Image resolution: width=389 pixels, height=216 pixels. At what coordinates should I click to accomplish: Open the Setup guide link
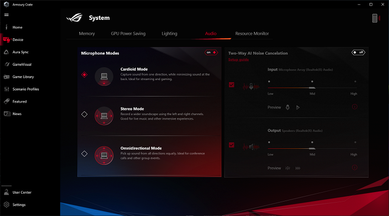[x=238, y=59]
